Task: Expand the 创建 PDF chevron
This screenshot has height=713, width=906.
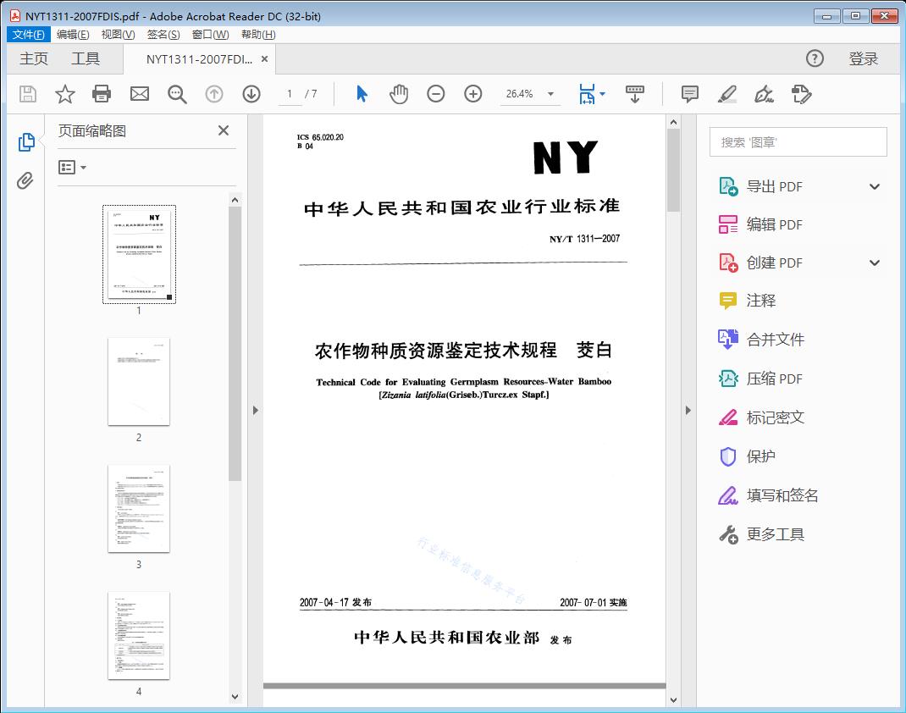Action: pos(874,263)
